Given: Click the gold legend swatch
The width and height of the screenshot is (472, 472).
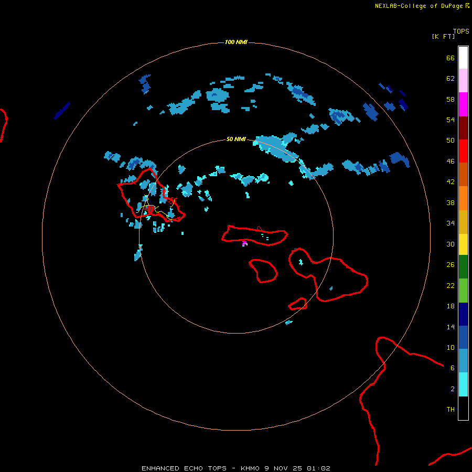Looking at the screenshot, I should [x=463, y=222].
